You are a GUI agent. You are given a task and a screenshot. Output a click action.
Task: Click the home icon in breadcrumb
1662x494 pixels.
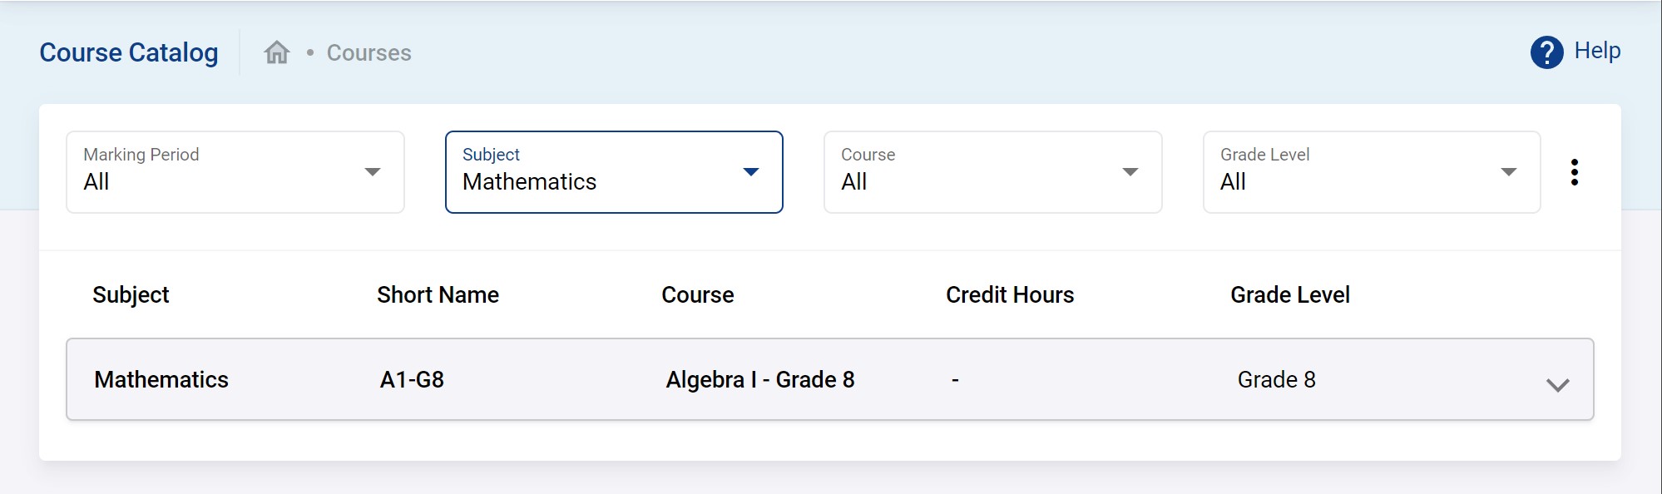[277, 52]
